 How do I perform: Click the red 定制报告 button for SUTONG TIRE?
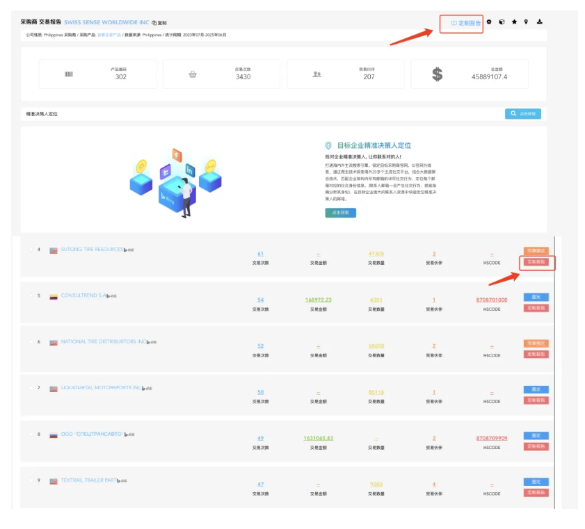point(536,262)
